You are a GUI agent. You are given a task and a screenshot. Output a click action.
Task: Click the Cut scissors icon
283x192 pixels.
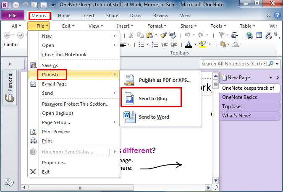click(x=131, y=35)
